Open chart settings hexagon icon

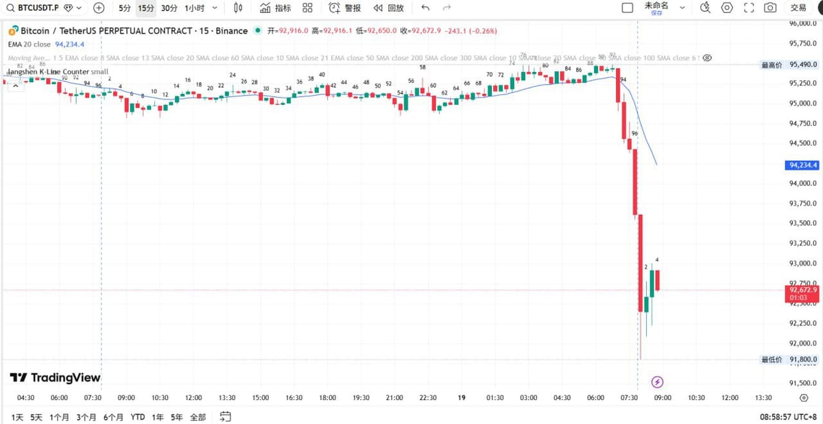[x=727, y=8]
